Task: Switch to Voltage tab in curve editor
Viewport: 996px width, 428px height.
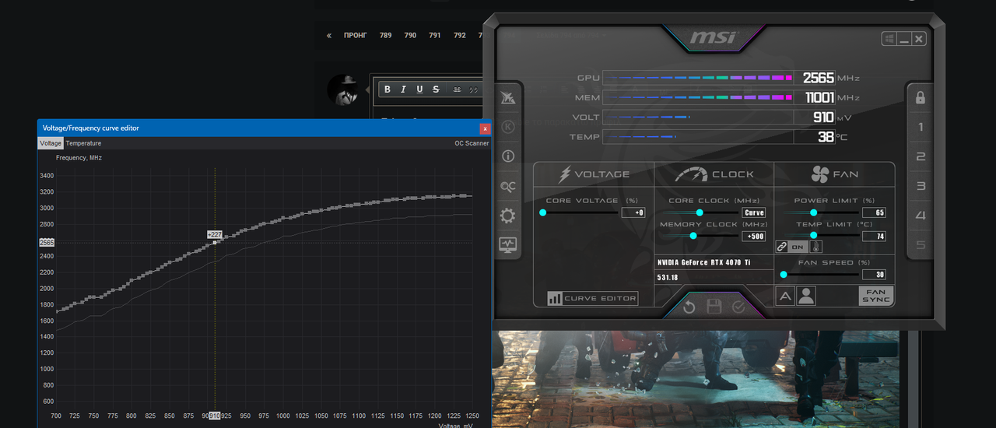Action: click(x=51, y=143)
